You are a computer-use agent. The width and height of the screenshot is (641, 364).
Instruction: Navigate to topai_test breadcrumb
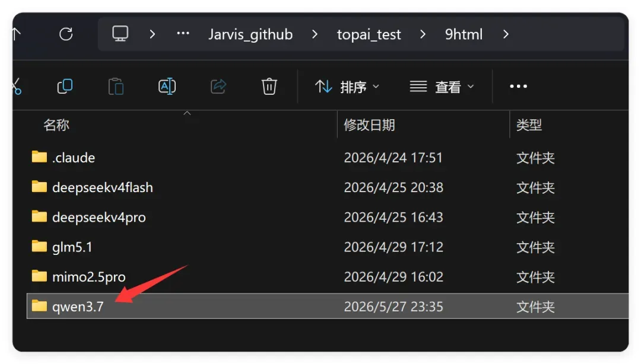pos(369,34)
